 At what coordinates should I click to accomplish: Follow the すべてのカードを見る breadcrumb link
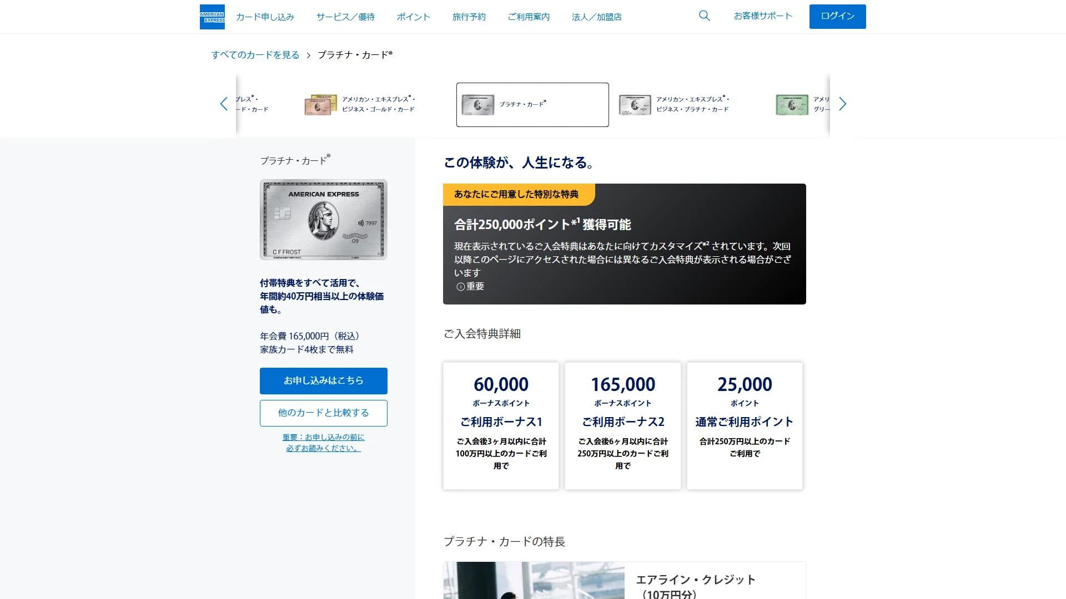coord(255,55)
